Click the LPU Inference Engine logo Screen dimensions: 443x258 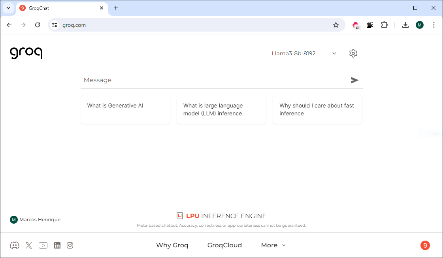(x=221, y=216)
